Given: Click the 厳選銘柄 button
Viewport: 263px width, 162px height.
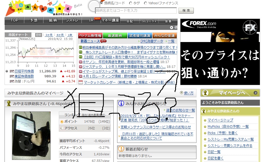Looking at the screenshot, I should coord(115,36).
